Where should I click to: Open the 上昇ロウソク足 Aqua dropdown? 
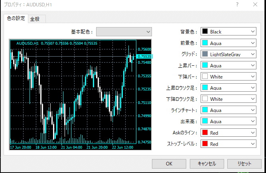(x=229, y=88)
